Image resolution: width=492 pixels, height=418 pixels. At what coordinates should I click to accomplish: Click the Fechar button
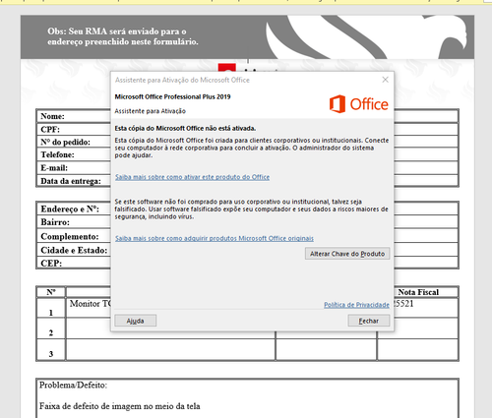click(x=369, y=321)
